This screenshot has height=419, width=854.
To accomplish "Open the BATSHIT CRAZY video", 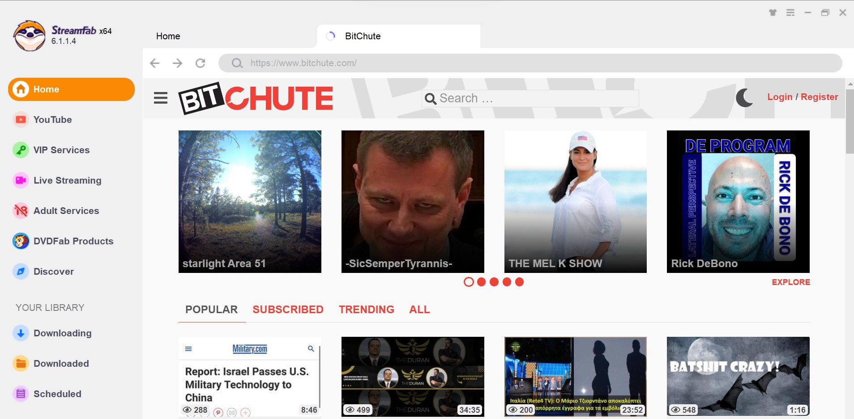I will [738, 377].
